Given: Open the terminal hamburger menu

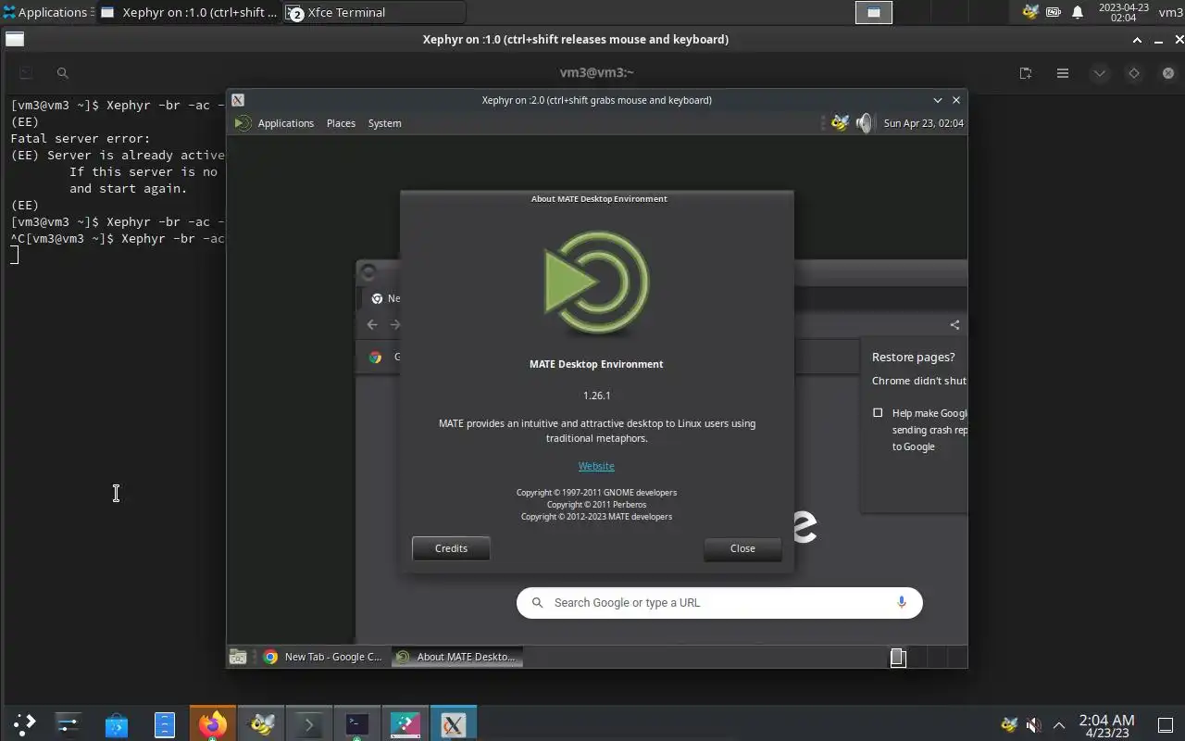Looking at the screenshot, I should pyautogui.click(x=1063, y=73).
